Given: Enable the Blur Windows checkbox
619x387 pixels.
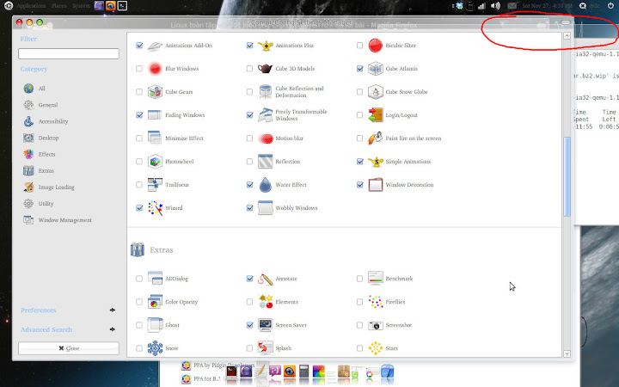Looking at the screenshot, I should coord(139,69).
